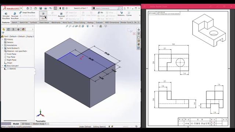Select Material <not specified> tree item
The height and width of the screenshot is (132, 235).
[17, 51]
